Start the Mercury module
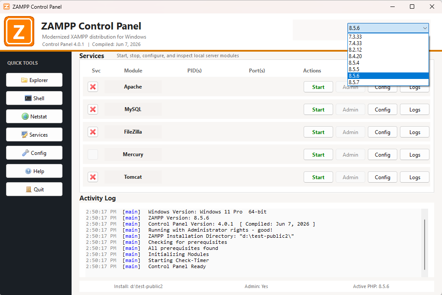Viewport: 442px width, 295px height. [318, 154]
